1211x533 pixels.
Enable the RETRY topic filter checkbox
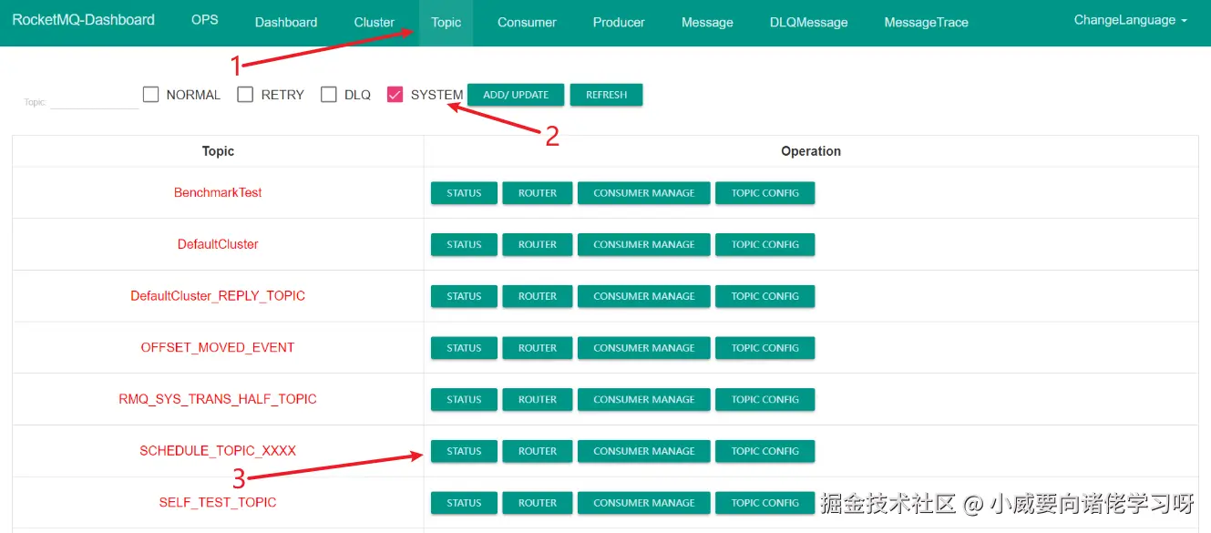(245, 95)
